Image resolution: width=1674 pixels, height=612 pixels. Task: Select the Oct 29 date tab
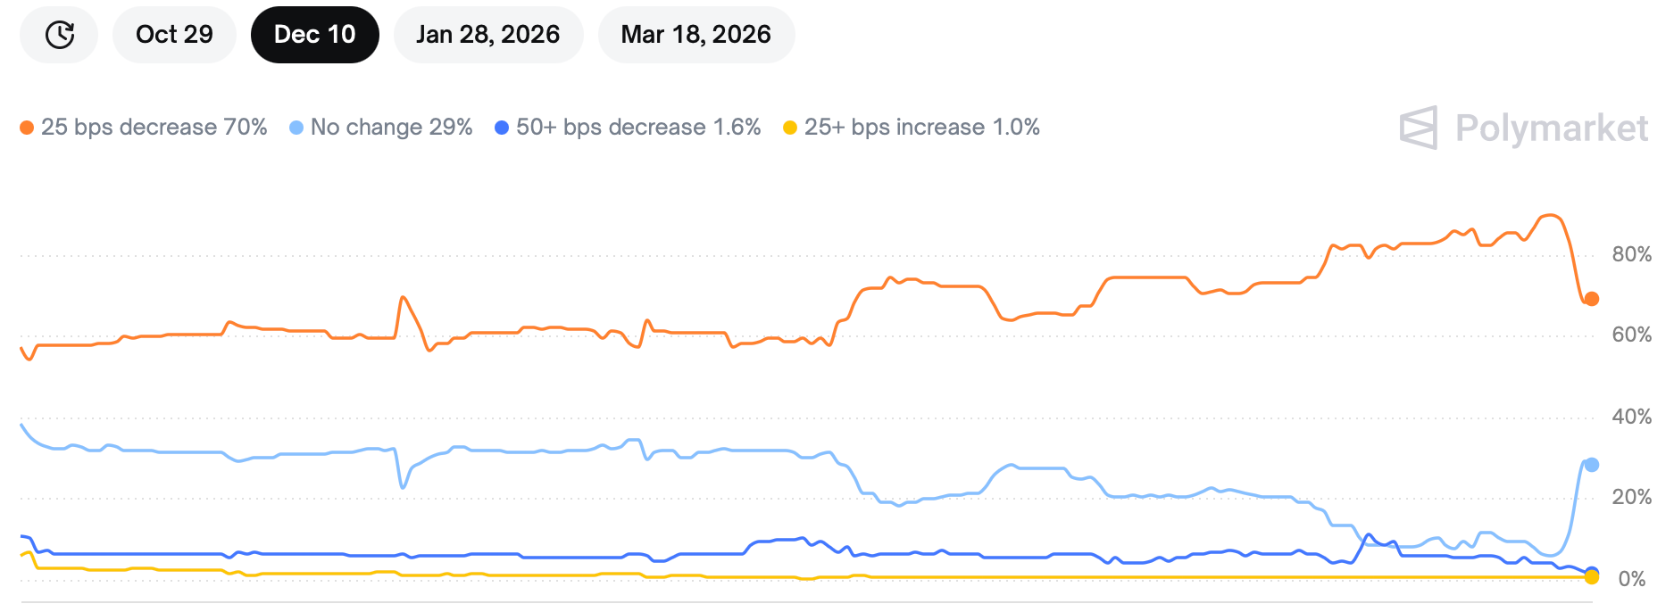(x=174, y=35)
